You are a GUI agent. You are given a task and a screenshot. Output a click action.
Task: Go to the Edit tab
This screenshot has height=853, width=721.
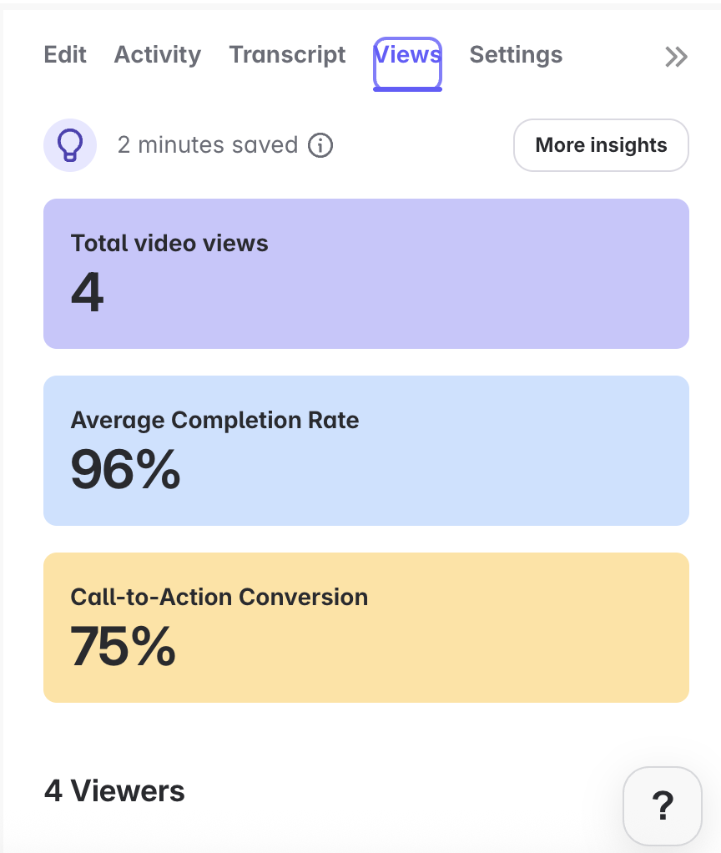point(64,55)
